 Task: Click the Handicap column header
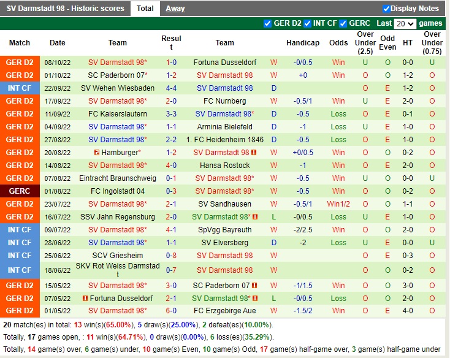pyautogui.click(x=303, y=43)
